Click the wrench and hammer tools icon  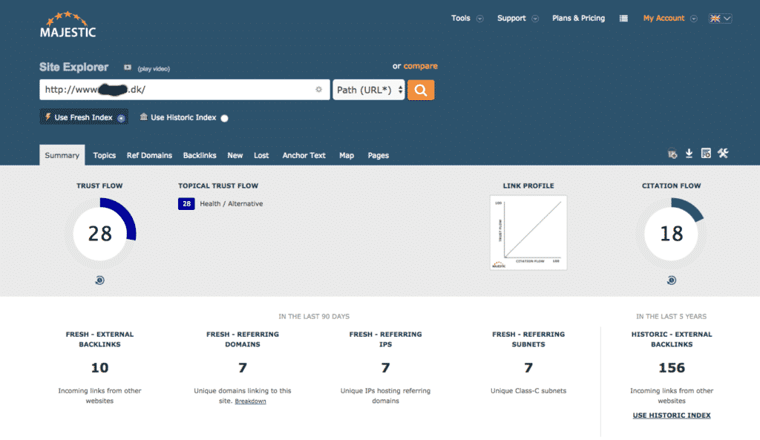(x=723, y=154)
